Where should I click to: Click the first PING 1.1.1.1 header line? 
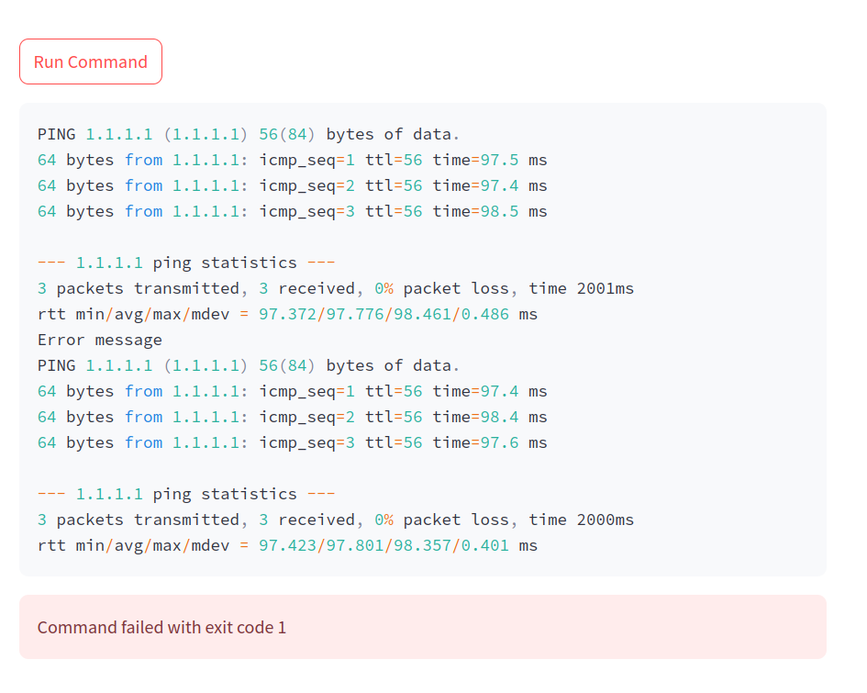pos(249,134)
